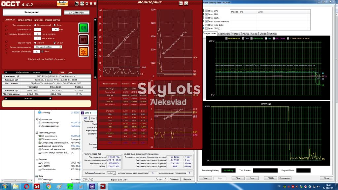The height and width of the screenshot is (190, 338).
Task: Open the Opera browser from the taskbar
Action: (x=26, y=186)
